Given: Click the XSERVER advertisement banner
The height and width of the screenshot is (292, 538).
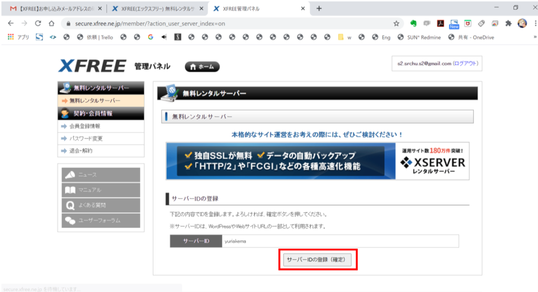Looking at the screenshot, I should click(317, 161).
